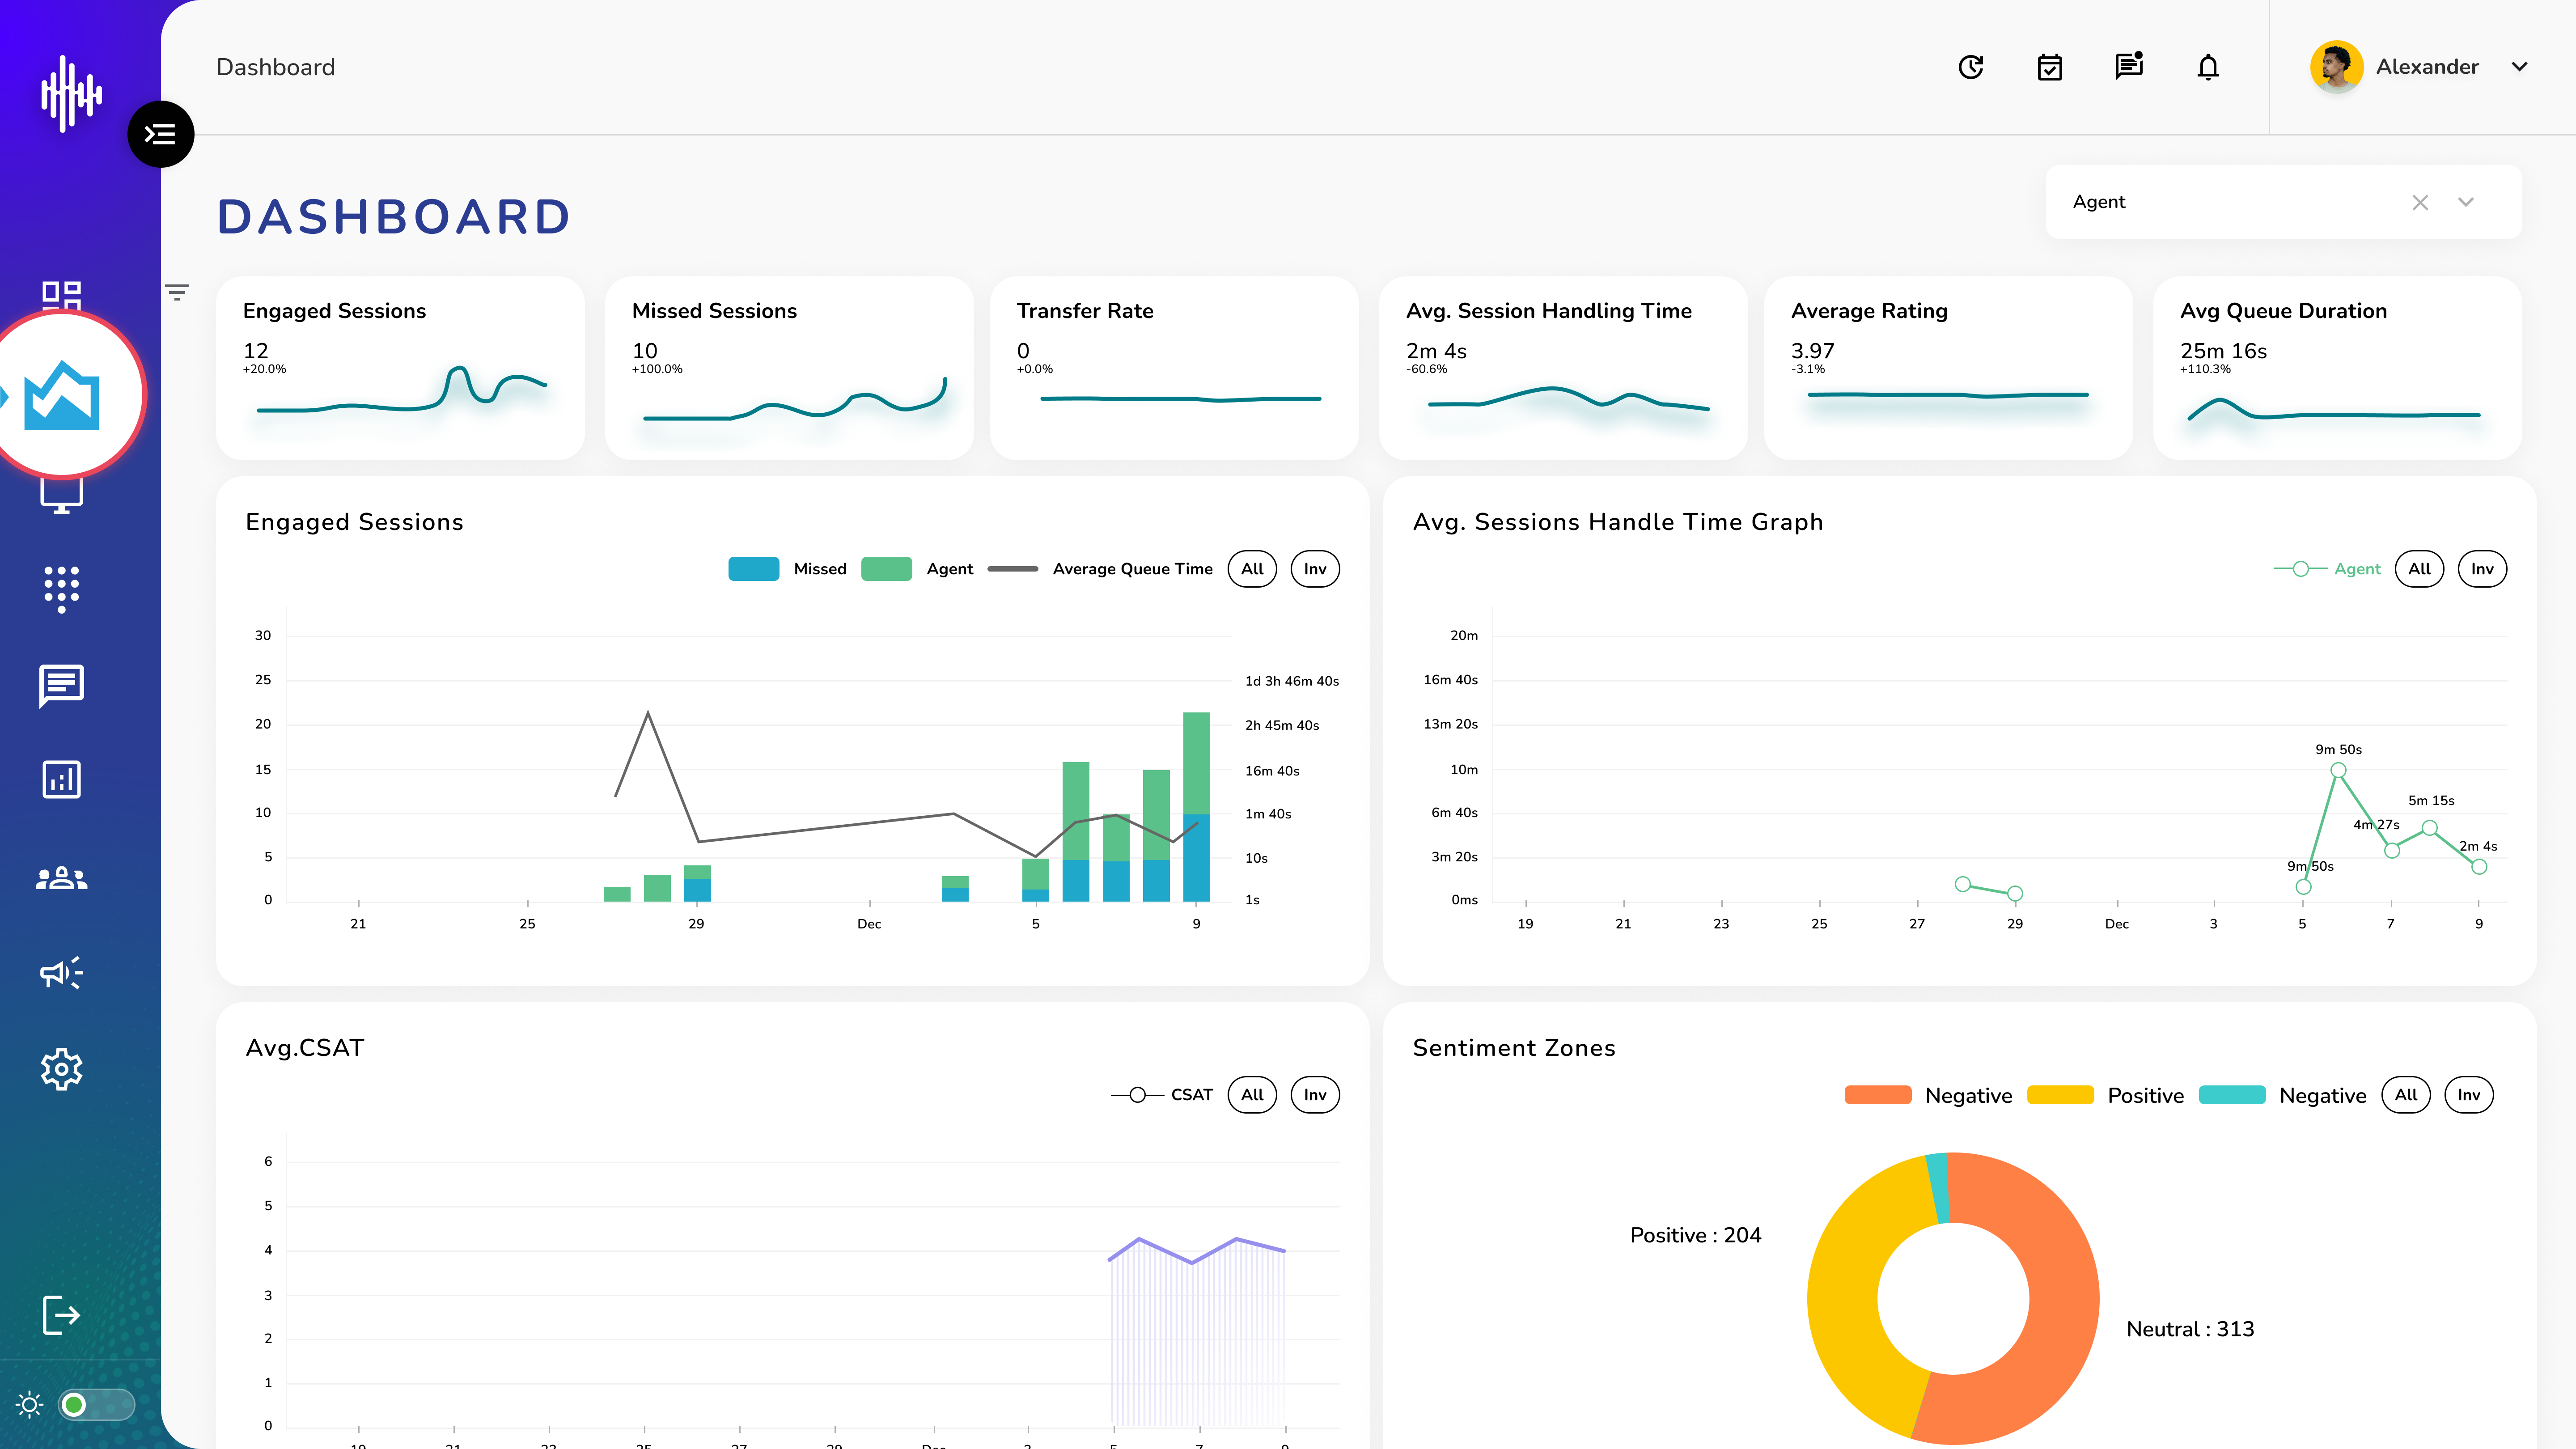Toggle the CSAT legend in Avg.CSAT chart
Screen dimensions: 2576x1449
tap(1162, 1095)
